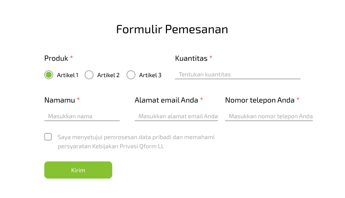Screen dimensions: 345x198
Task: Click the Namamu field label
Action: (x=60, y=100)
